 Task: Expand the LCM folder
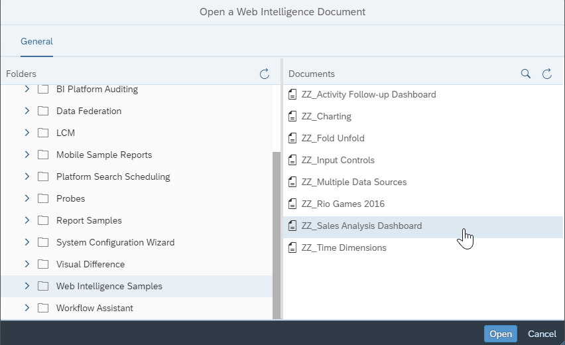[x=27, y=133]
